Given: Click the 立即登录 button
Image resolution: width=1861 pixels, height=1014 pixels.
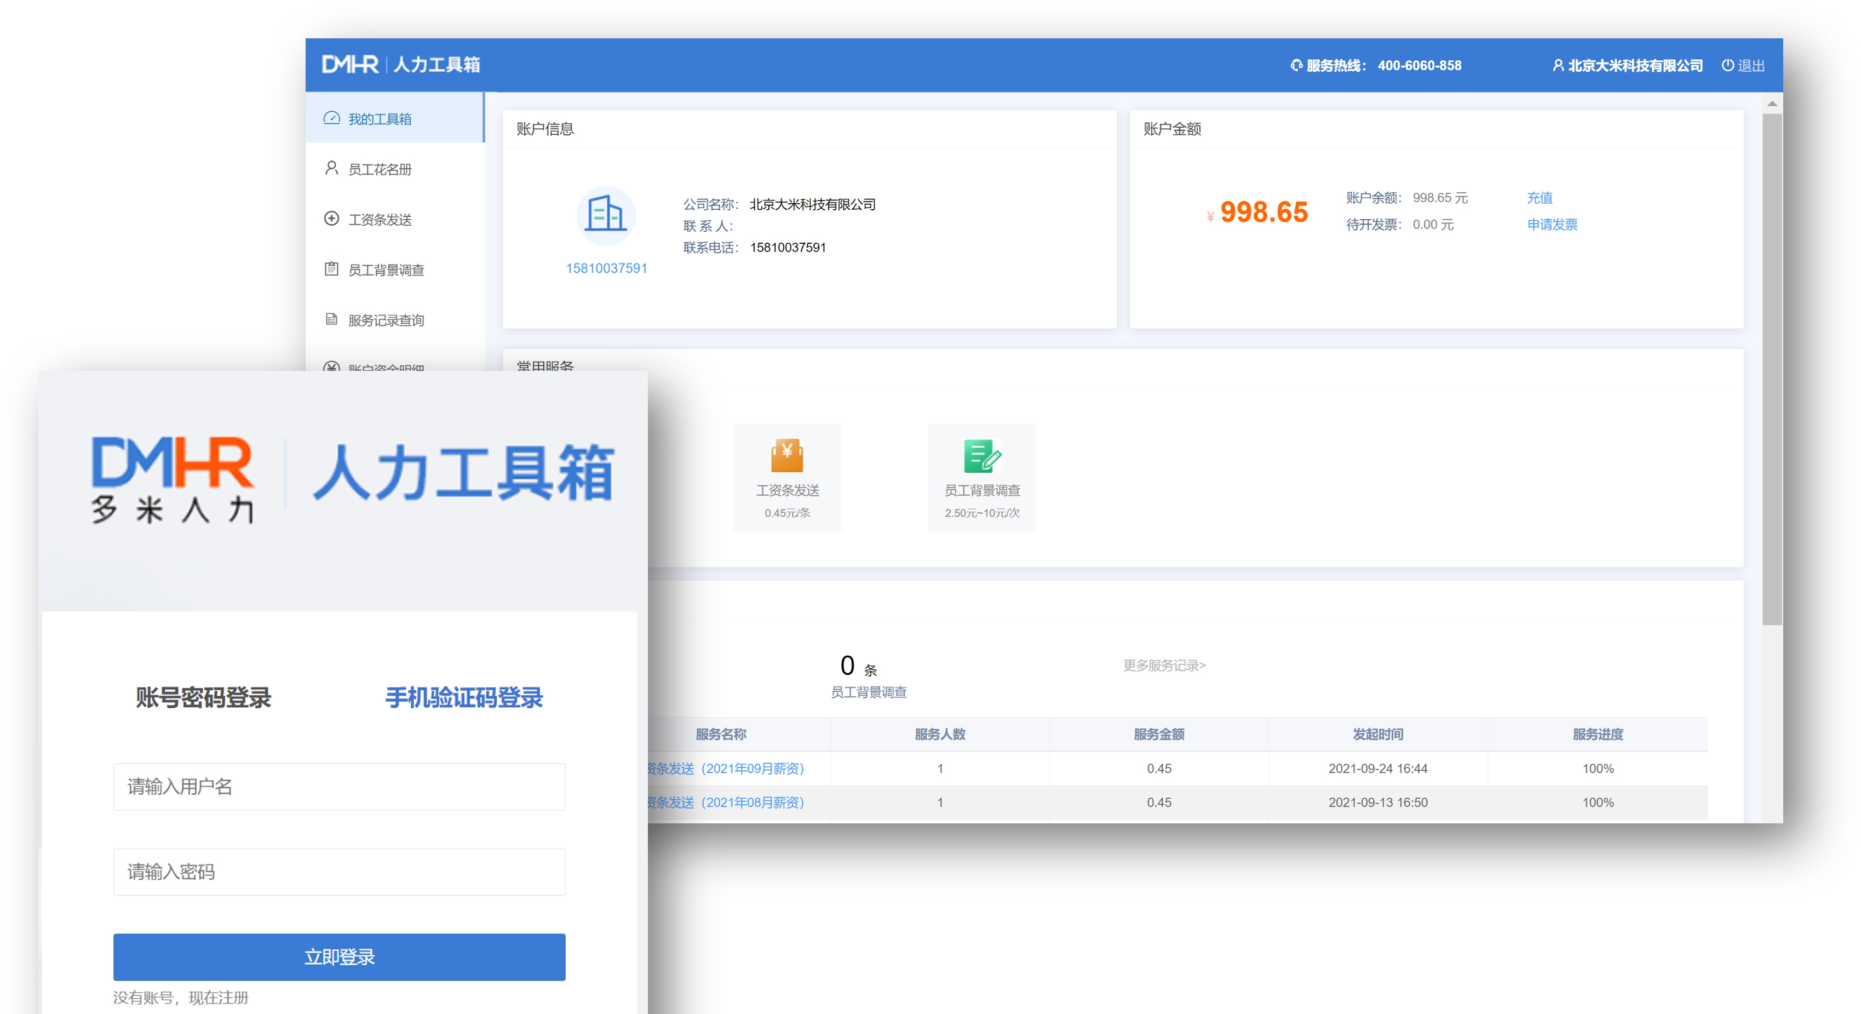Looking at the screenshot, I should coord(339,956).
